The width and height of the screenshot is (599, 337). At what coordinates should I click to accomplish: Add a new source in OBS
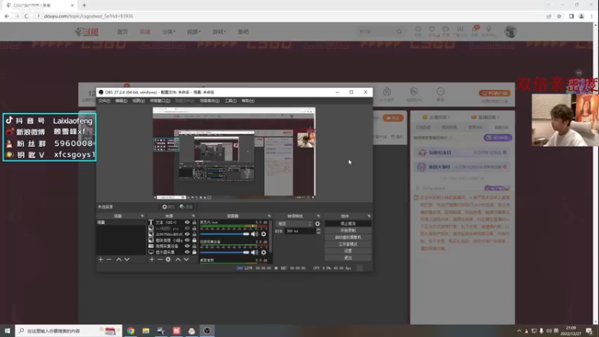click(152, 259)
